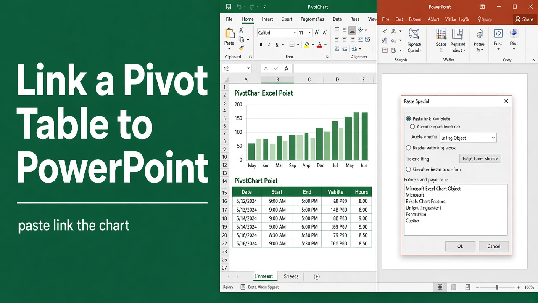
Task: Click the Redo arrow in Excel
Action: [252, 7]
